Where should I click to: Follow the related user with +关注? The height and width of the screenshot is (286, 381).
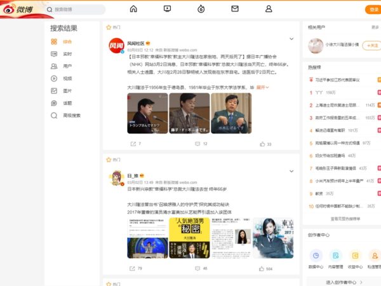tap(371, 46)
